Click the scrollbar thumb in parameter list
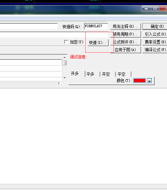 [x=65, y=63]
